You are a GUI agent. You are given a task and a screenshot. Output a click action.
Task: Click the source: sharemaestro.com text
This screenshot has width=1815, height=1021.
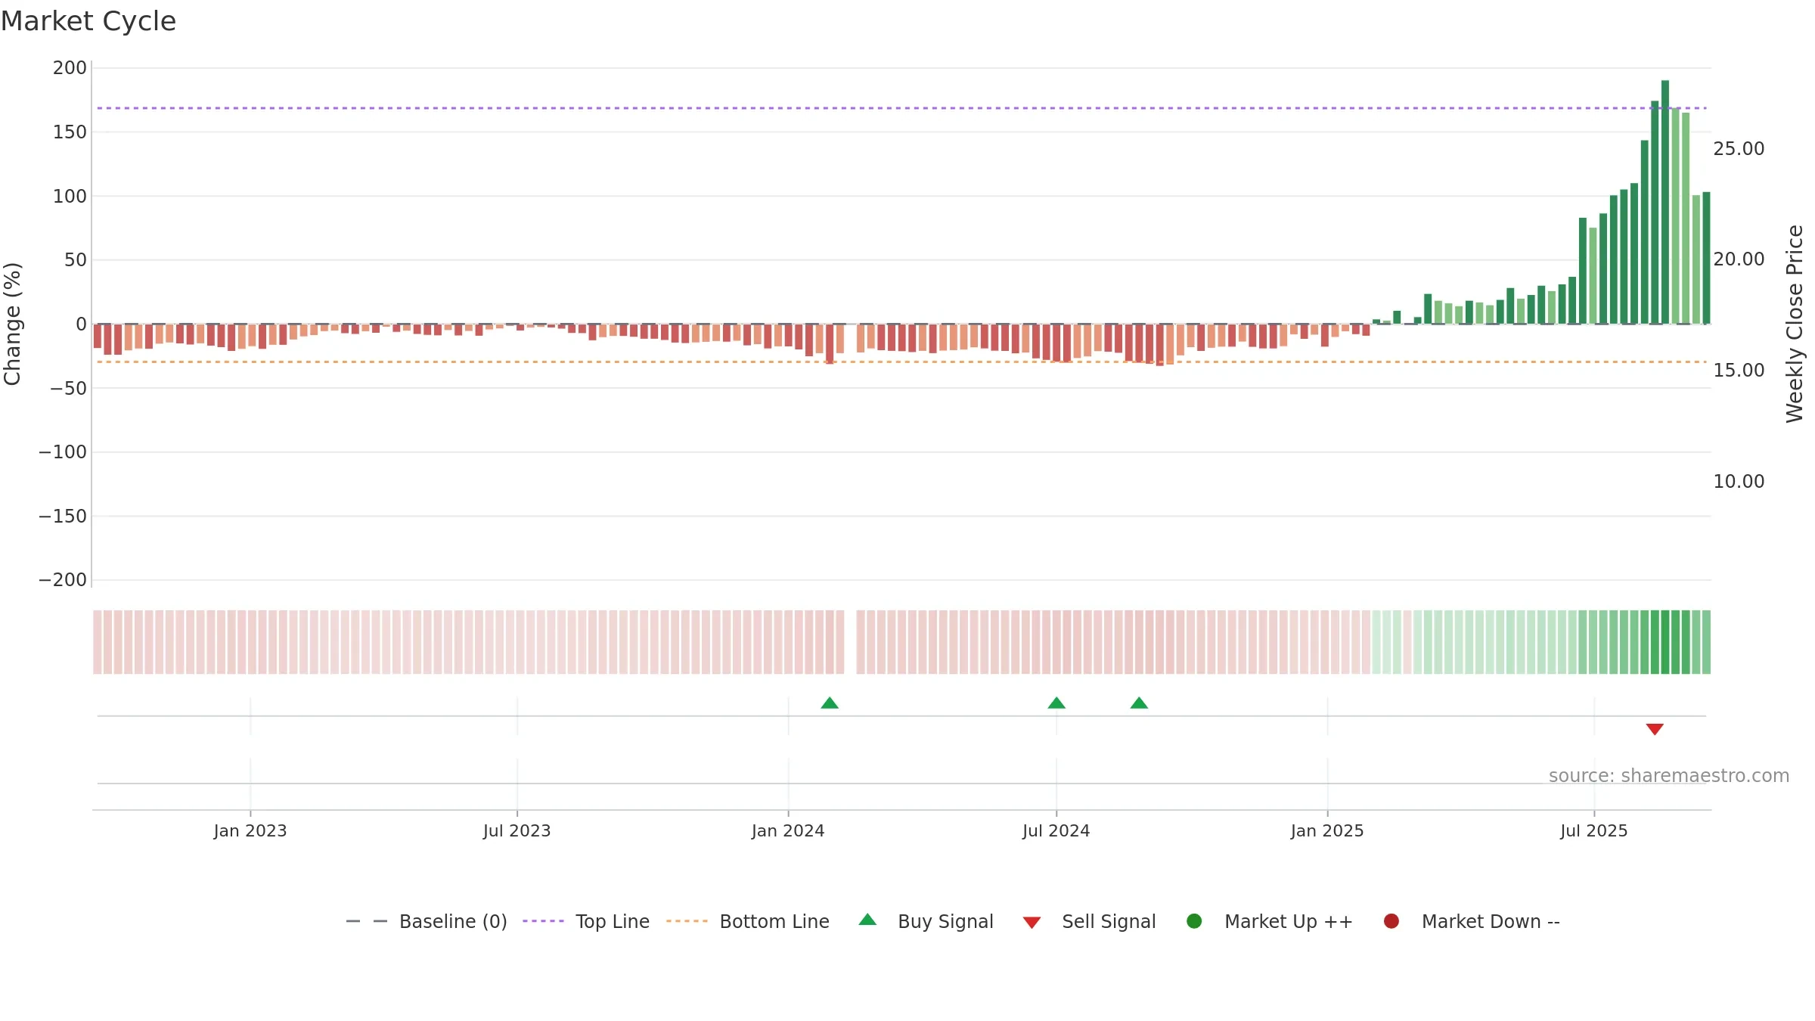click(1669, 776)
